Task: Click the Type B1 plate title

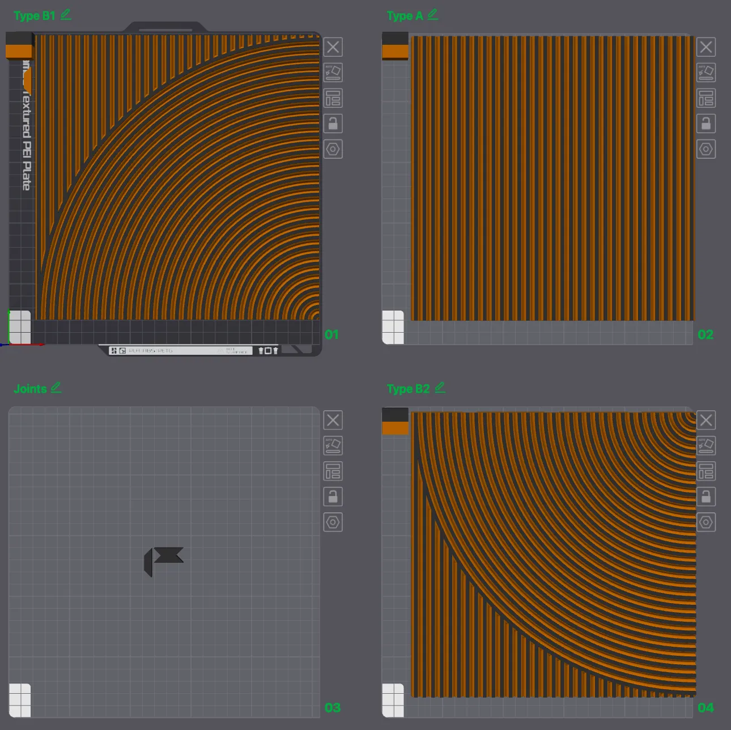Action: pyautogui.click(x=35, y=16)
